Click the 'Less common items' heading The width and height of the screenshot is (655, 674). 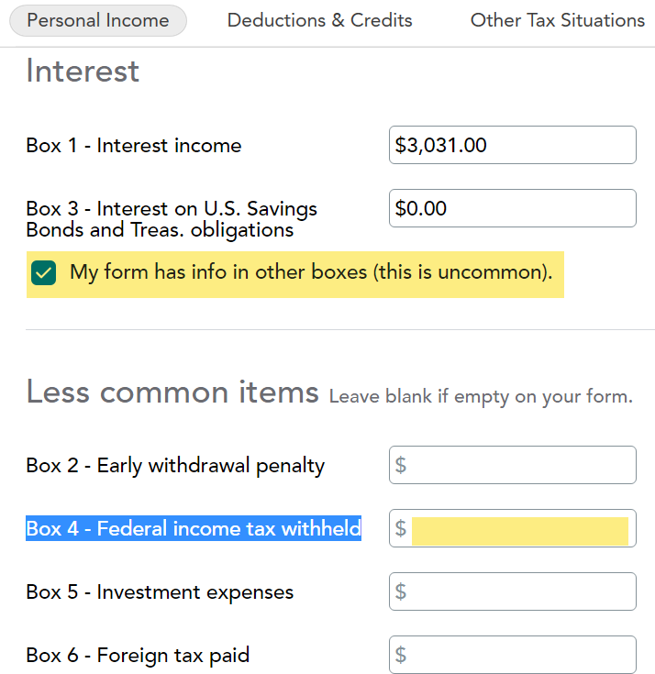click(172, 392)
